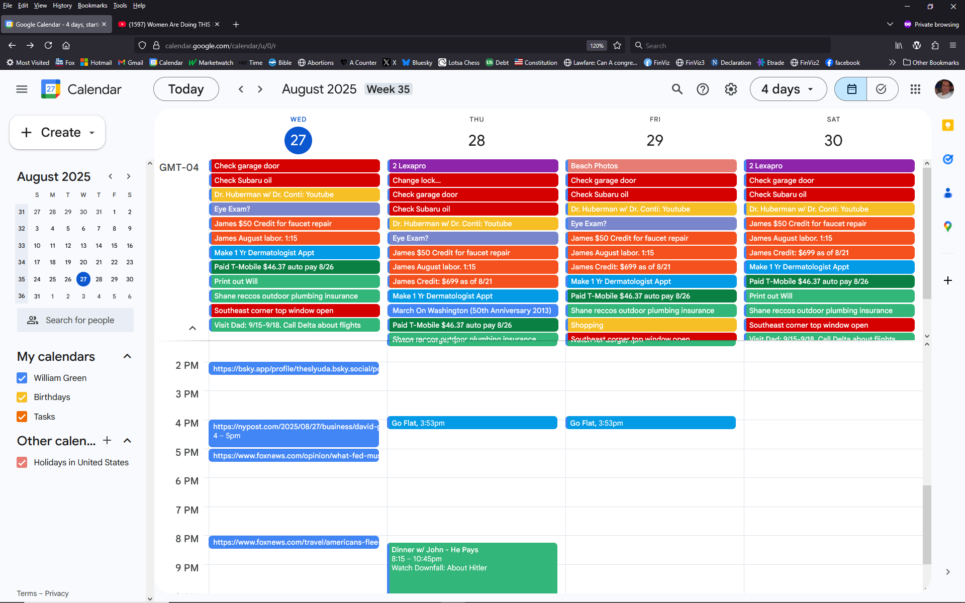Open the Contacts side panel icon
Viewport: 965px width, 603px height.
pyautogui.click(x=947, y=193)
